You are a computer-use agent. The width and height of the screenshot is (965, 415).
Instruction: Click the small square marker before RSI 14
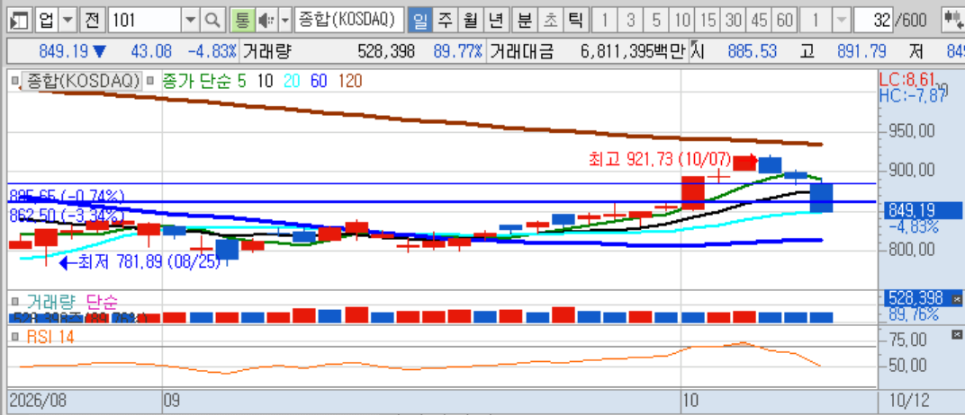(x=15, y=337)
